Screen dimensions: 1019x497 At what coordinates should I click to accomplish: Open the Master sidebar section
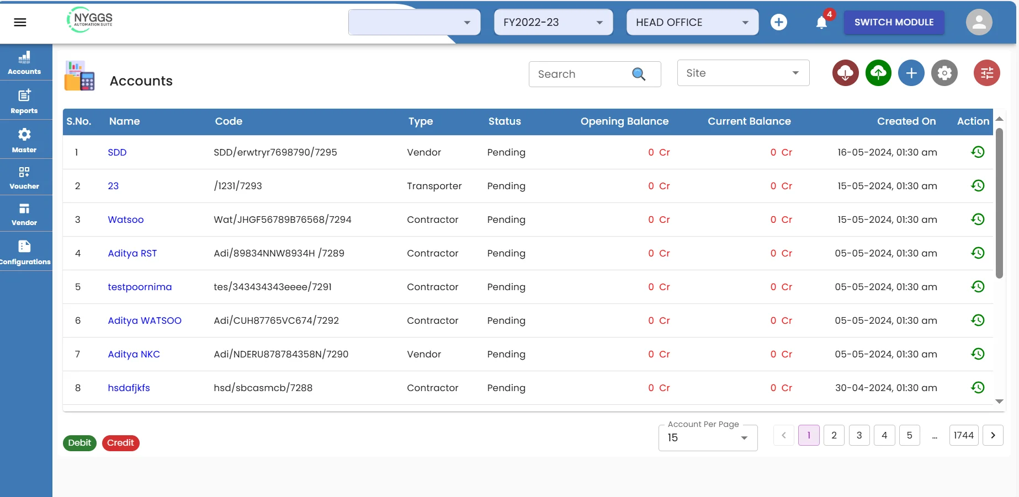coord(24,140)
